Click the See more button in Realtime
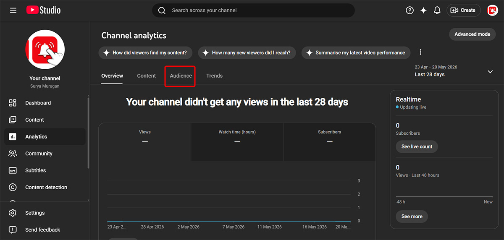 (x=412, y=217)
